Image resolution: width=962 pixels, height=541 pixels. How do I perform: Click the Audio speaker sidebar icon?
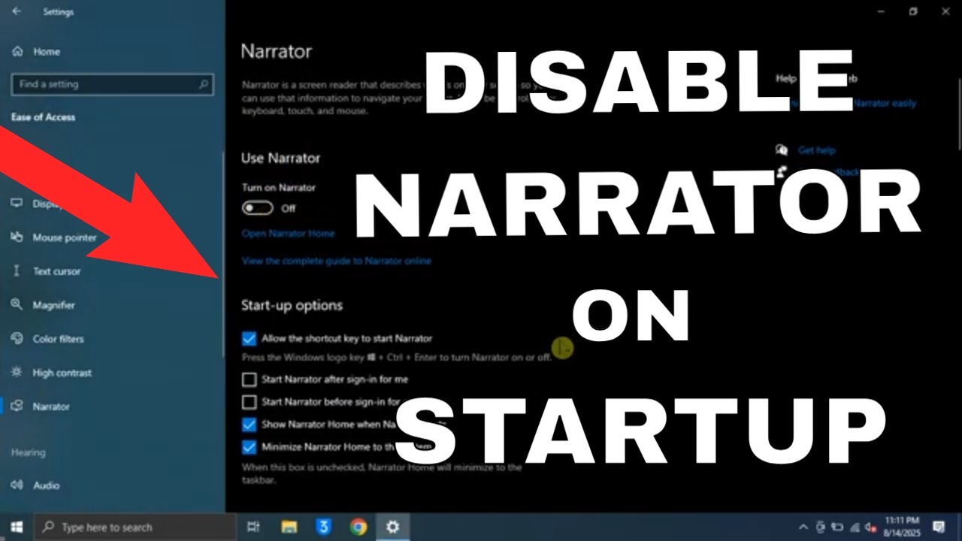[17, 485]
